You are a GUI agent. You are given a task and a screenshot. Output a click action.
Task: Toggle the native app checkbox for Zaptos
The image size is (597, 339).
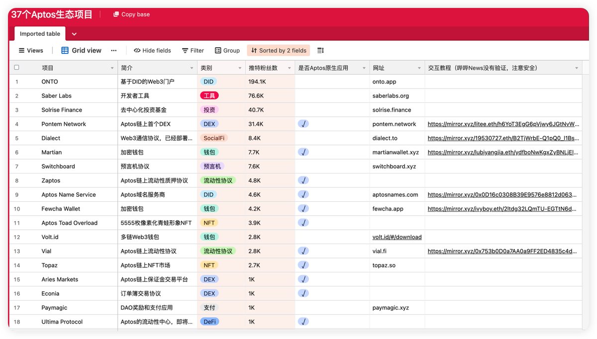pyautogui.click(x=303, y=180)
